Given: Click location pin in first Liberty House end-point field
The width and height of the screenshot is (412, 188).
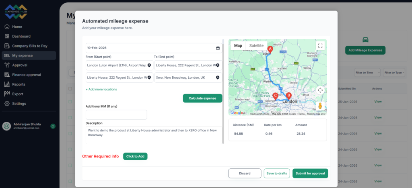Looking at the screenshot, I should 218,65.
